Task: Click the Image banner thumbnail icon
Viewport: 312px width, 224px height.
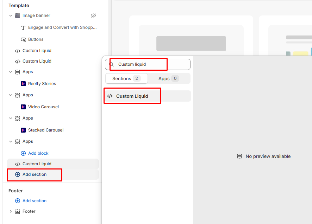Action: tap(18, 15)
